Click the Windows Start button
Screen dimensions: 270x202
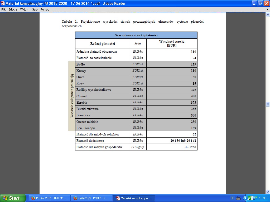[13, 198]
